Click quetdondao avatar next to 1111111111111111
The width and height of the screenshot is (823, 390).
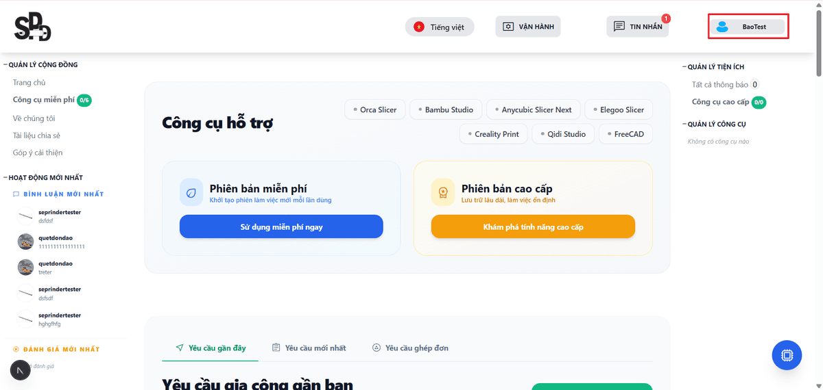point(25,242)
